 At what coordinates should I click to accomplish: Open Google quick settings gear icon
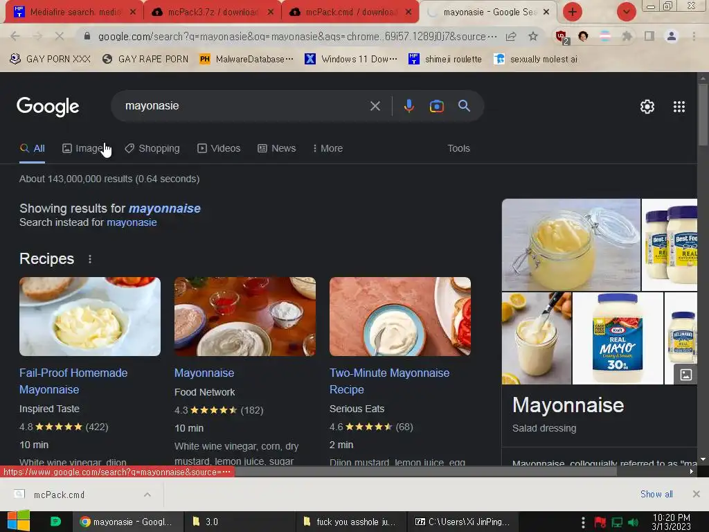pyautogui.click(x=647, y=106)
